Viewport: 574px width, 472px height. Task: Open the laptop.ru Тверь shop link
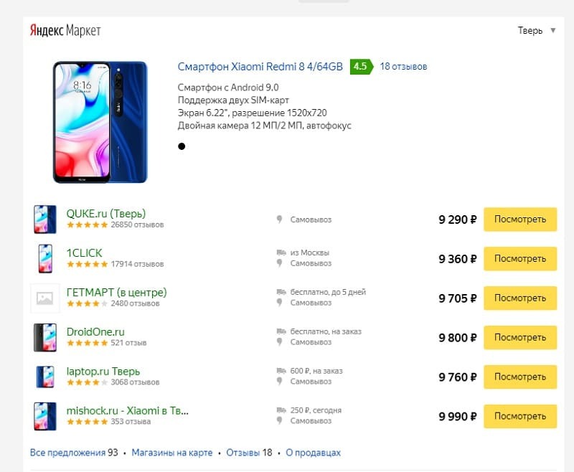tap(103, 372)
